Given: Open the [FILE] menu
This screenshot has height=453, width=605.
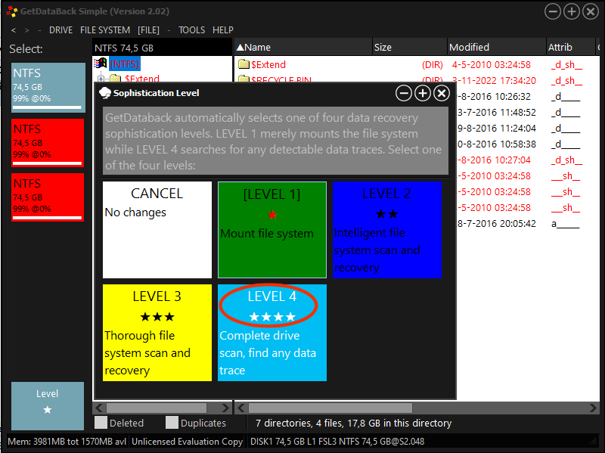Looking at the screenshot, I should 148,30.
